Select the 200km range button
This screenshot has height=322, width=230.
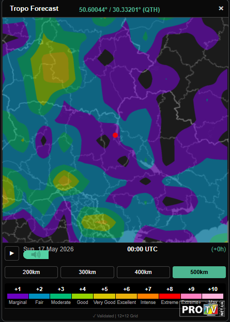click(32, 272)
